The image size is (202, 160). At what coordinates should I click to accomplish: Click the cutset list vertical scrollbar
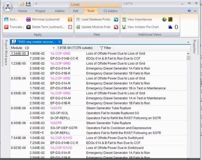coord(188,105)
